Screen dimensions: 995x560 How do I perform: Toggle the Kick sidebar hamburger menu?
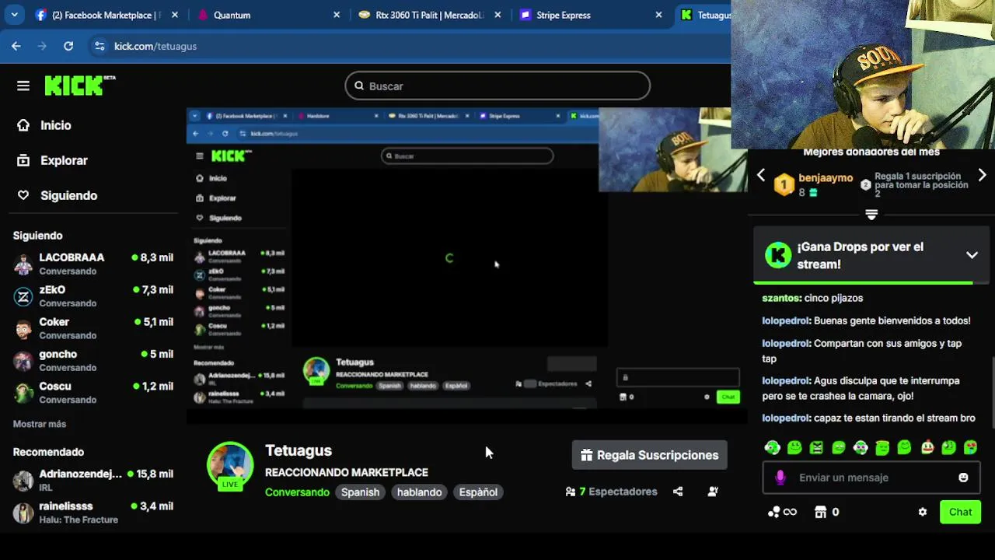[23, 86]
